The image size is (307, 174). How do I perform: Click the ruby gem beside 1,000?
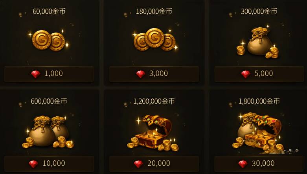[x=36, y=74]
